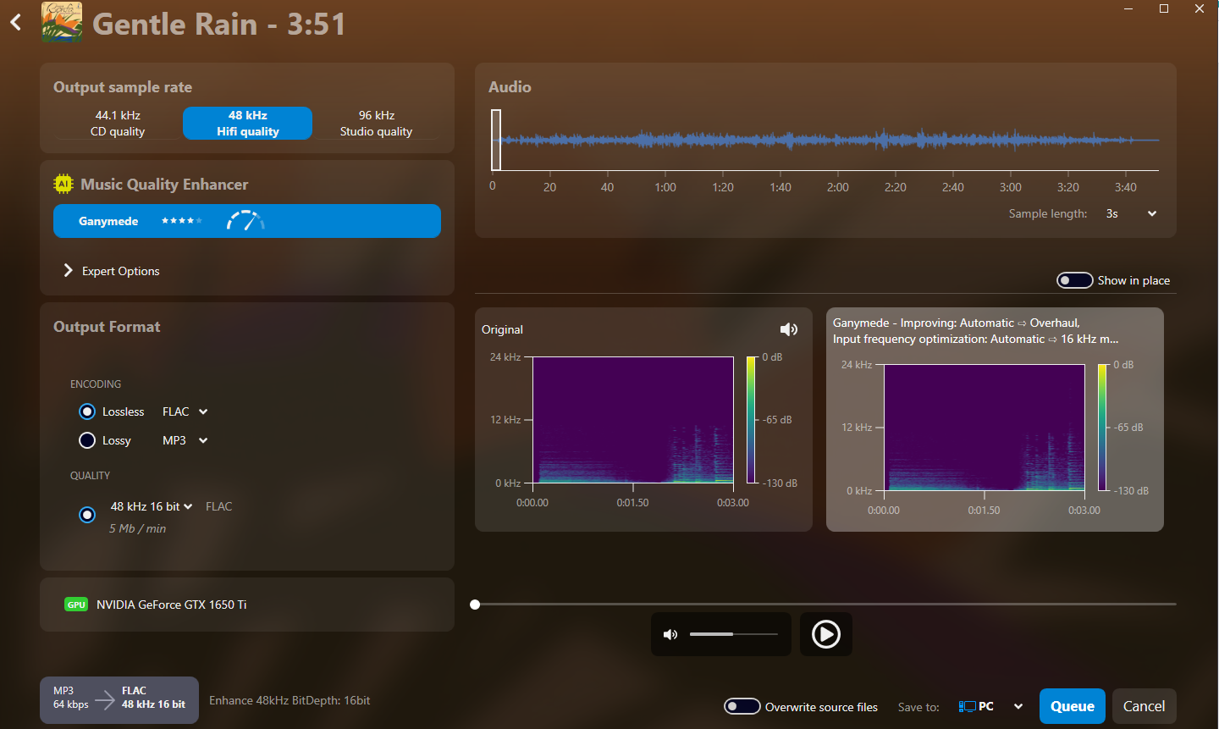
Task: Click the Gentle Rain album artwork thumbnail
Action: [x=62, y=23]
